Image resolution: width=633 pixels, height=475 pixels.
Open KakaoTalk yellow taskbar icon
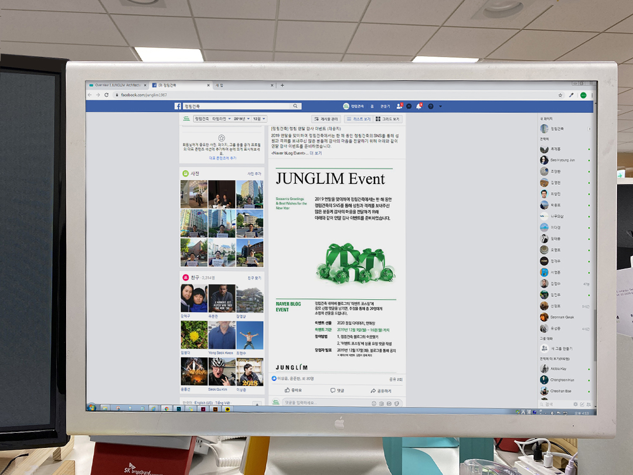[227, 409]
